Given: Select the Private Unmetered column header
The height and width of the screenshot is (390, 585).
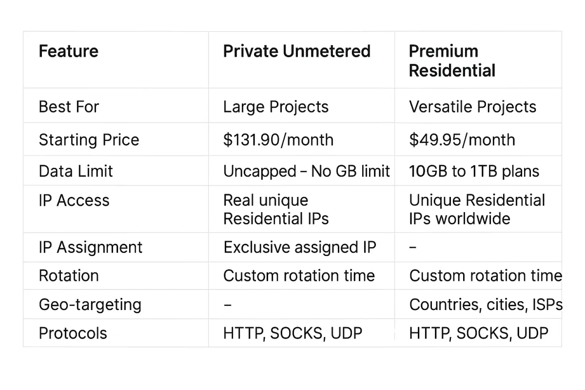Looking at the screenshot, I should (x=296, y=51).
